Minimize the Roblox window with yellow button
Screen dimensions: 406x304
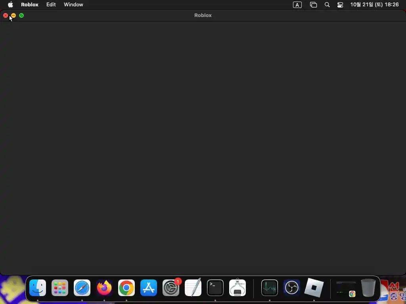pos(13,15)
